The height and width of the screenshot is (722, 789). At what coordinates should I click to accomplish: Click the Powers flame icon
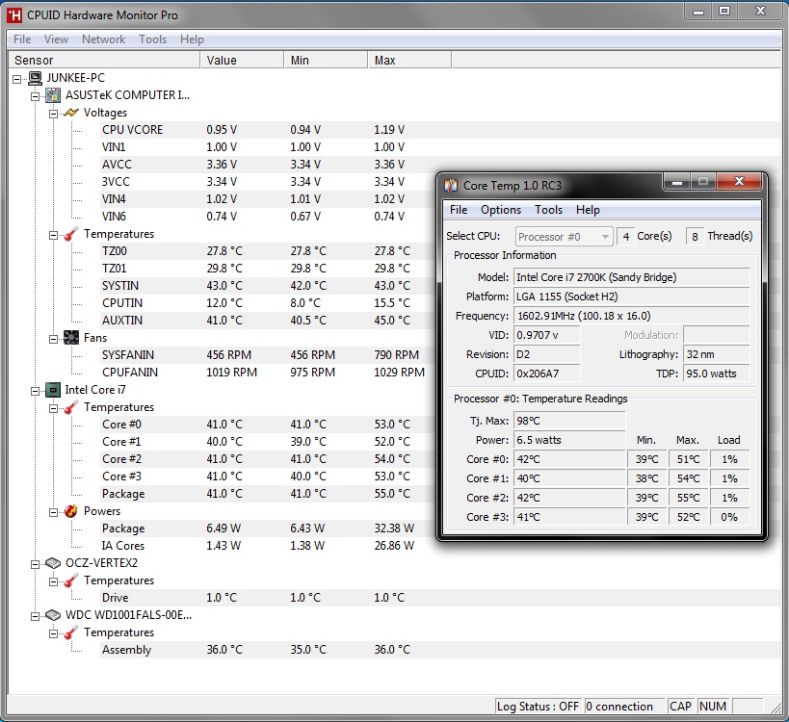(71, 511)
